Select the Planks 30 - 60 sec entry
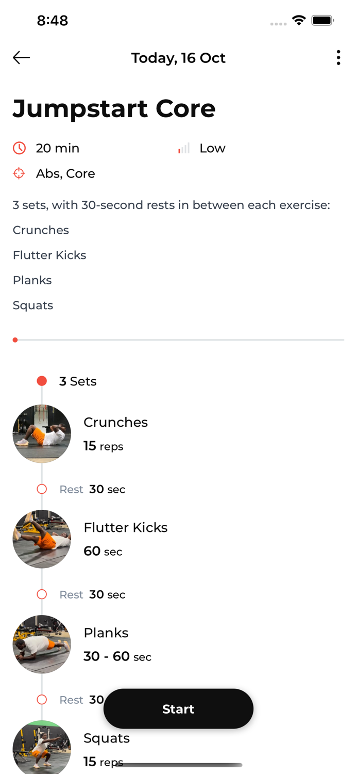Screen dimensions: 357x774 117,656
